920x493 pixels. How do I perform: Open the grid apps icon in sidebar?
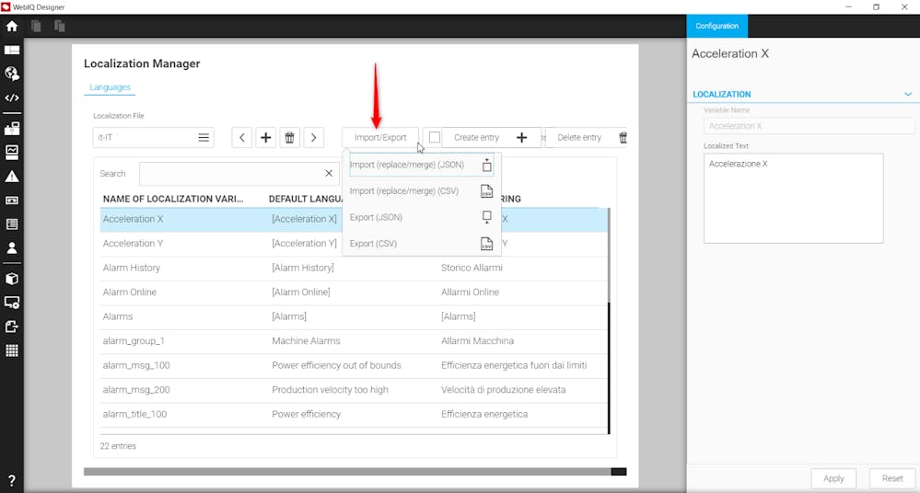tap(12, 350)
